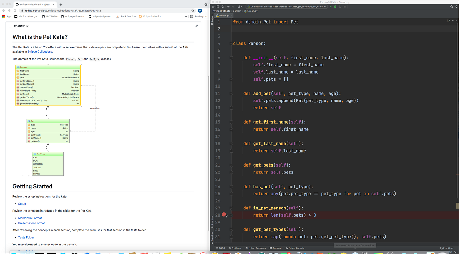Run the Unittests configuration with the green play icon
This screenshot has height=254, width=459.
pyautogui.click(x=331, y=7)
